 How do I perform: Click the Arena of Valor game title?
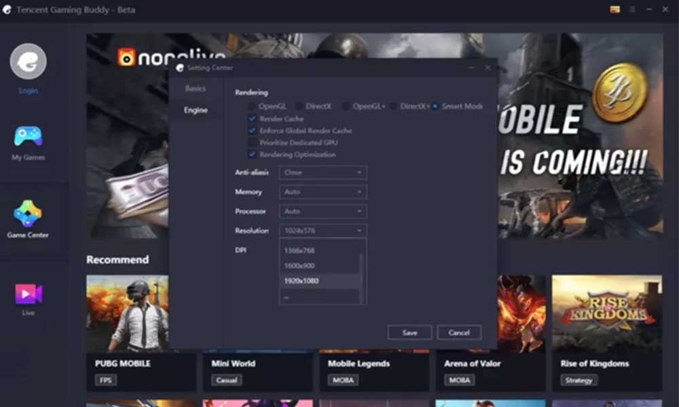click(x=473, y=364)
